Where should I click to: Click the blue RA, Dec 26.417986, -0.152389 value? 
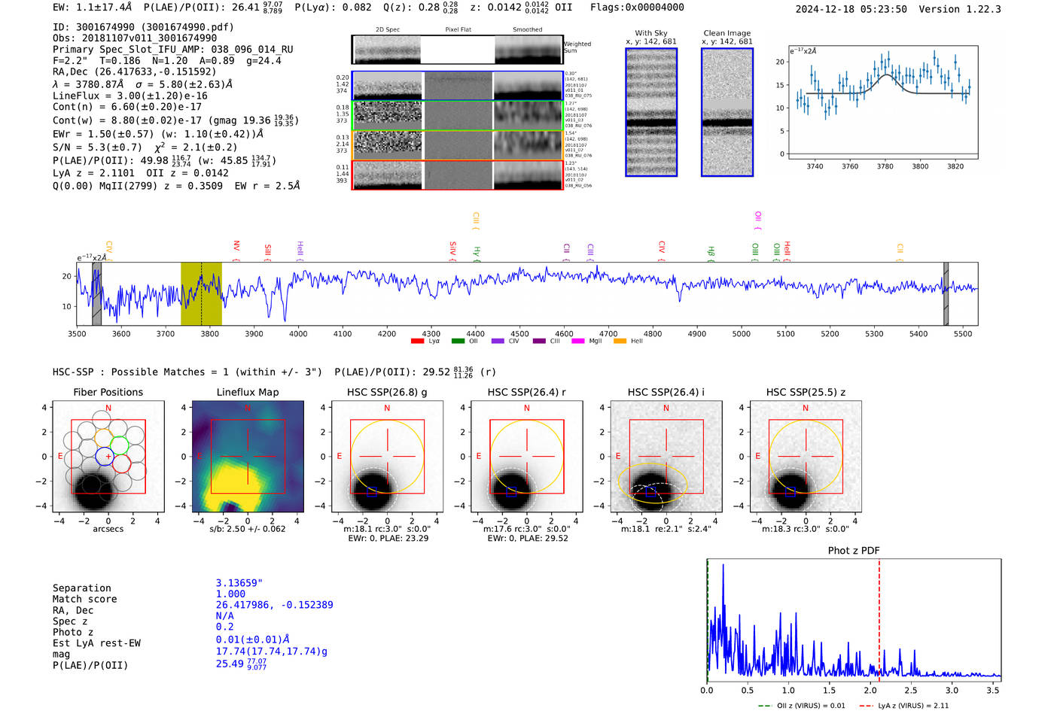pos(274,605)
